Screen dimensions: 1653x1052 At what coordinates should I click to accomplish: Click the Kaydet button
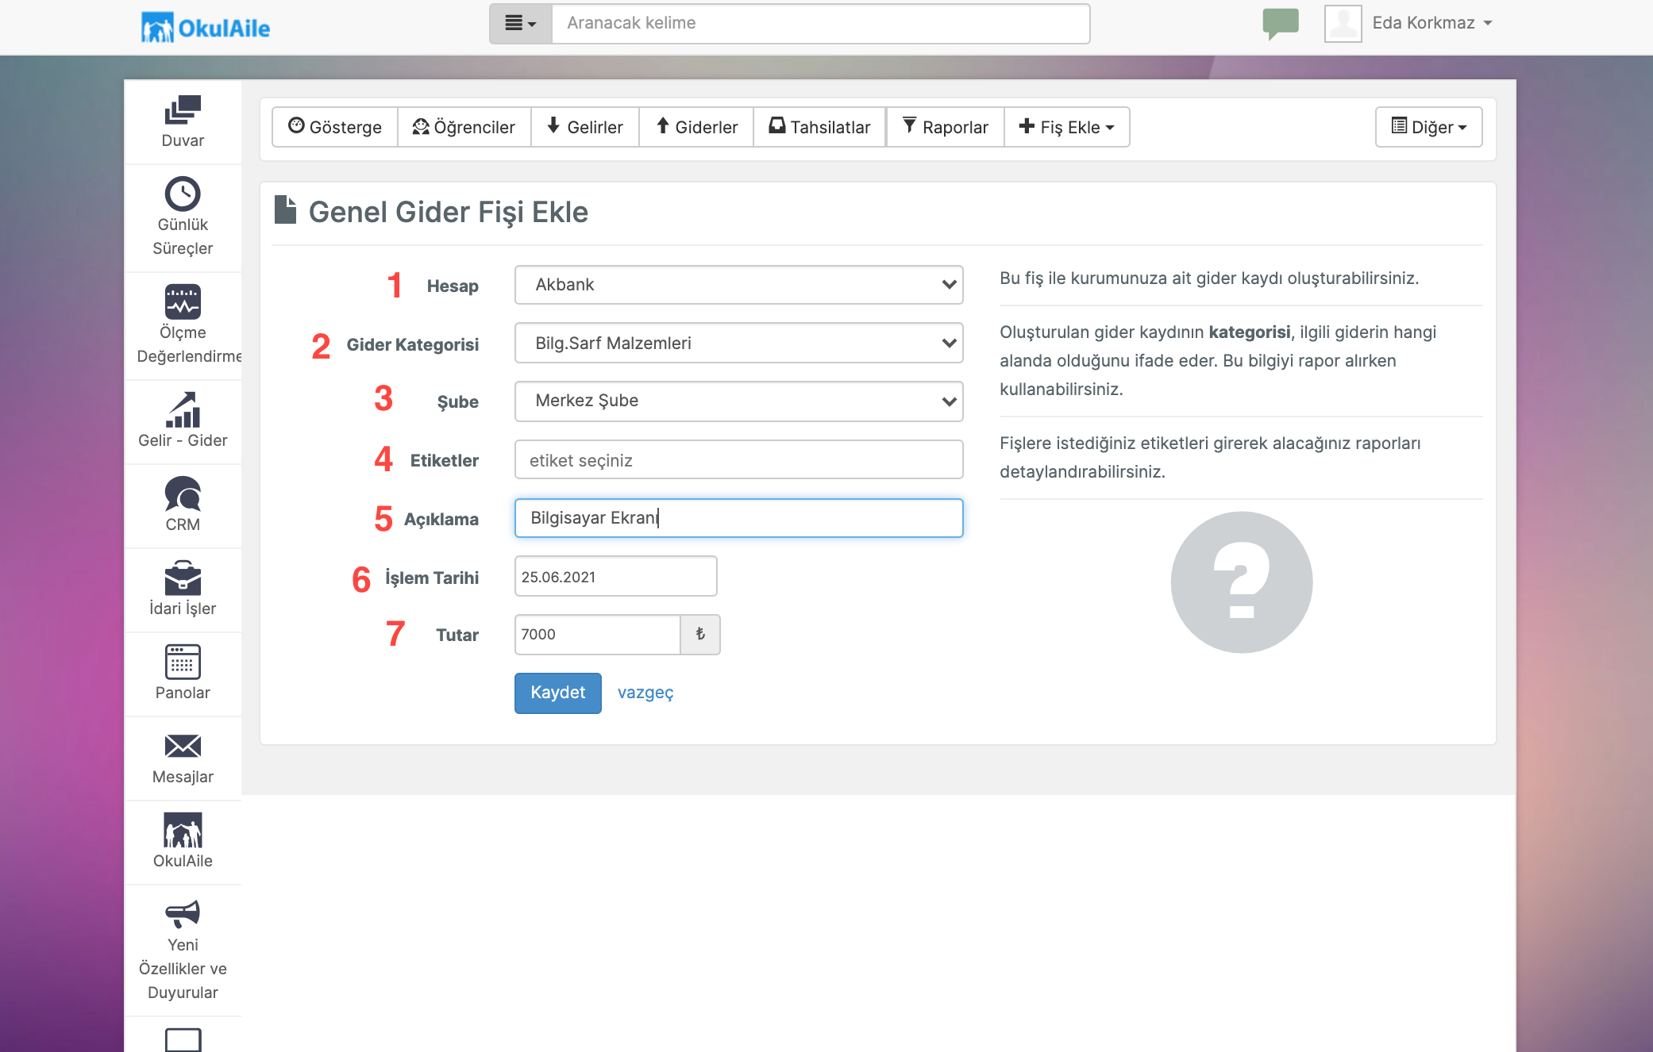pyautogui.click(x=558, y=693)
